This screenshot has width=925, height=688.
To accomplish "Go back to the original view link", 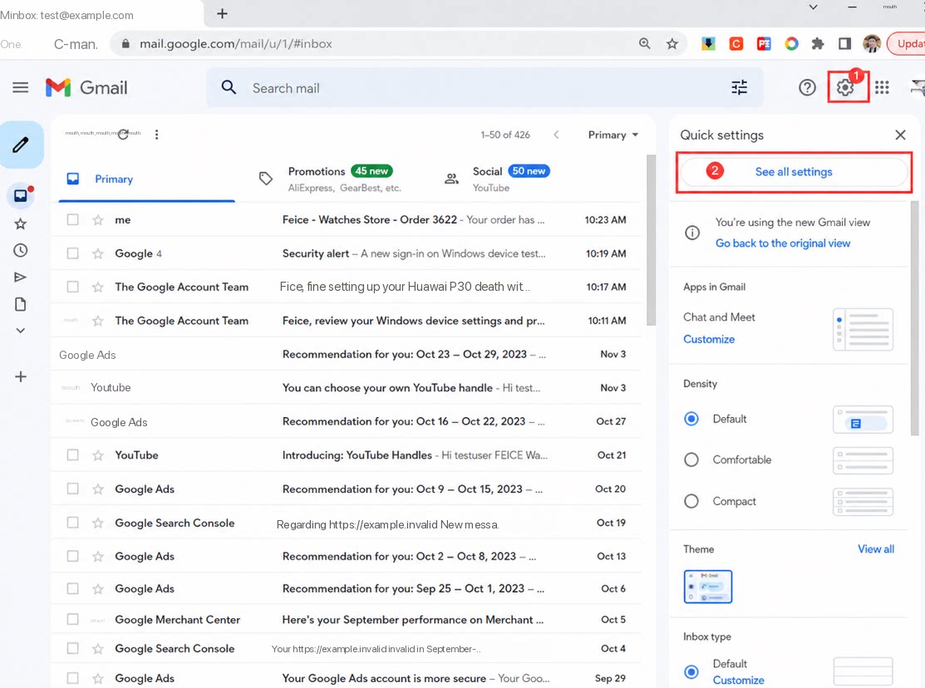I will pos(783,243).
